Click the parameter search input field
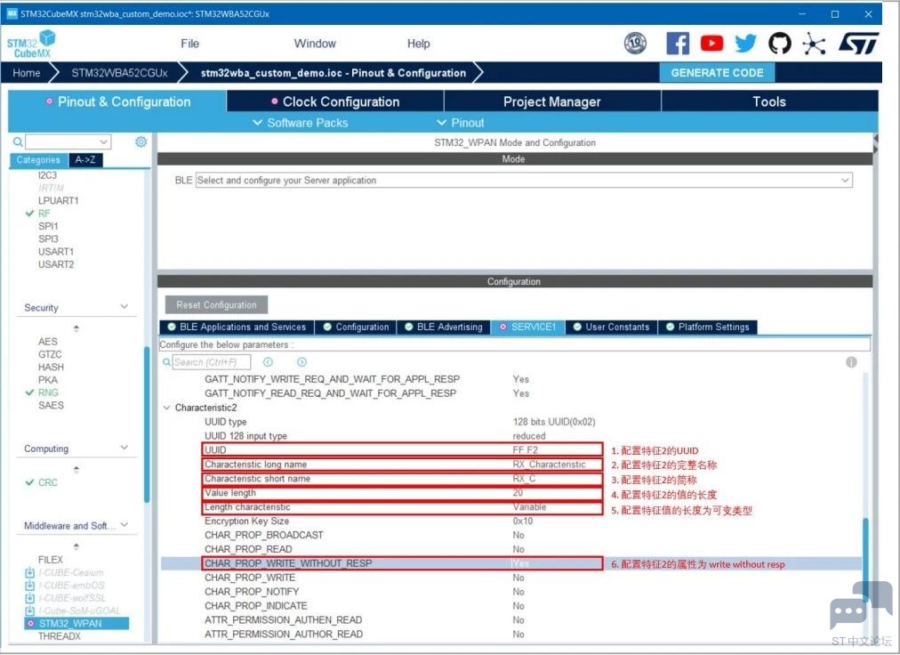Viewport: 900px width, 655px height. tap(212, 362)
